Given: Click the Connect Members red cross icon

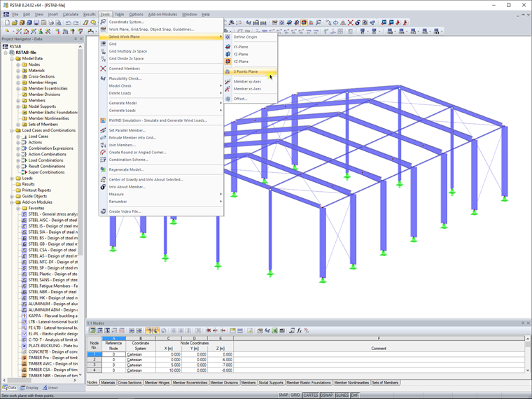Looking at the screenshot, I should (x=103, y=69).
